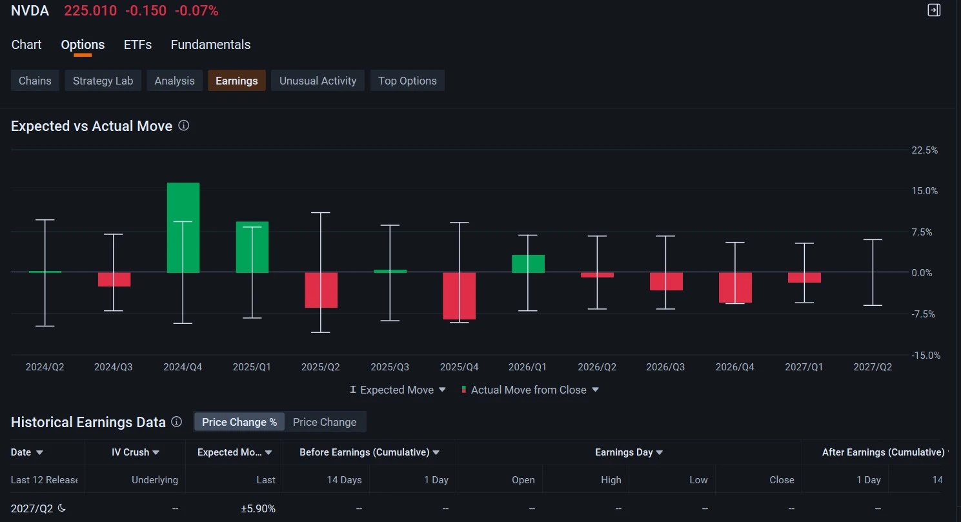Open info icon beside Expected vs Actual Move

click(183, 125)
